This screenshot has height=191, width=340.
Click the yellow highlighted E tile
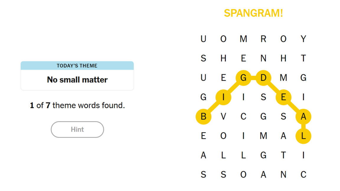tap(283, 97)
